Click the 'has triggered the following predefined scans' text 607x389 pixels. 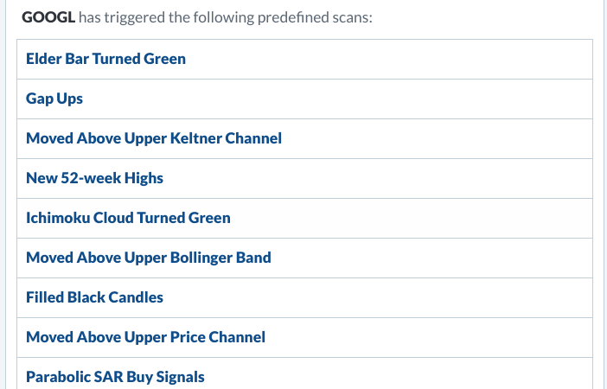(x=226, y=17)
